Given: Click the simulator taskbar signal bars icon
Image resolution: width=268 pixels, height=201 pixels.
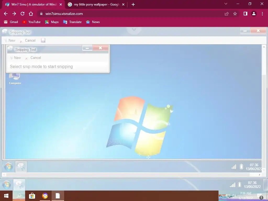Looking at the screenshot, I should point(232,185).
